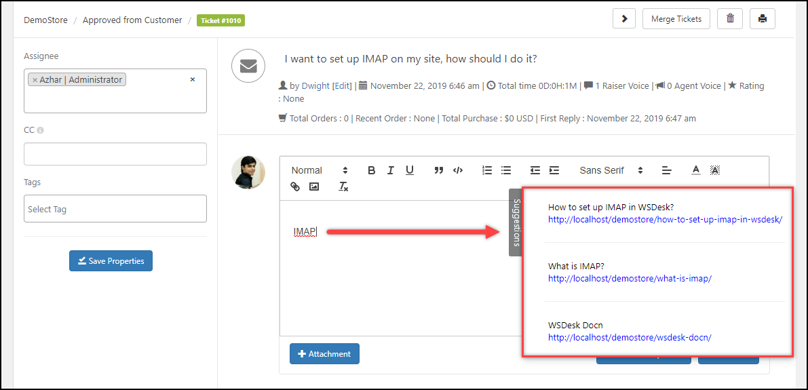
Task: Open the how-to-set-up-imap-in-wsdesk link
Action: (666, 220)
